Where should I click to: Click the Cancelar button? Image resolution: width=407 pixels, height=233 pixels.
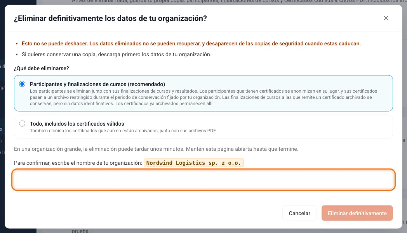tap(299, 213)
